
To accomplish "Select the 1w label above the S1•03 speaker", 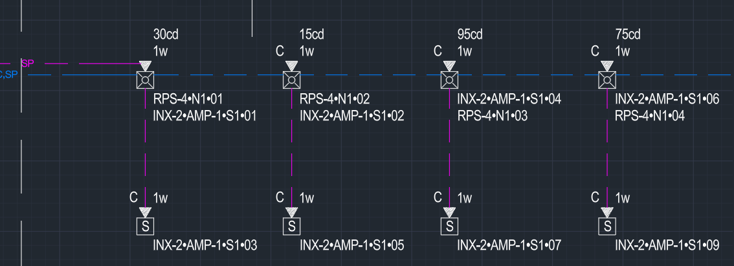I will 161,198.
